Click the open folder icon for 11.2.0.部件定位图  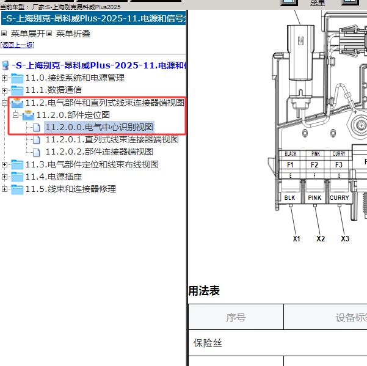pyautogui.click(x=28, y=115)
